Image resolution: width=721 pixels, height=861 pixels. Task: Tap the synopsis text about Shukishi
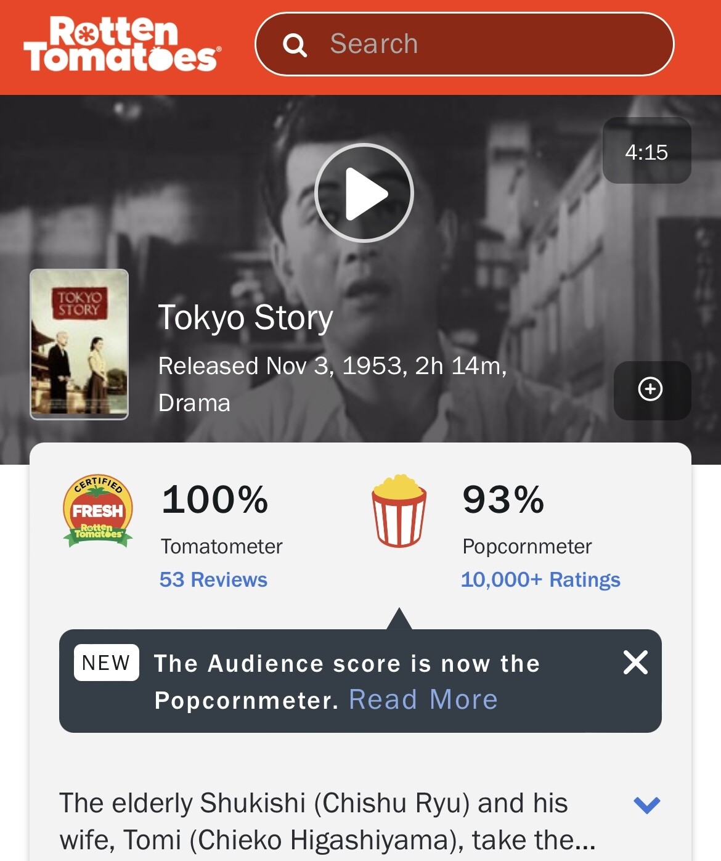pos(327,822)
